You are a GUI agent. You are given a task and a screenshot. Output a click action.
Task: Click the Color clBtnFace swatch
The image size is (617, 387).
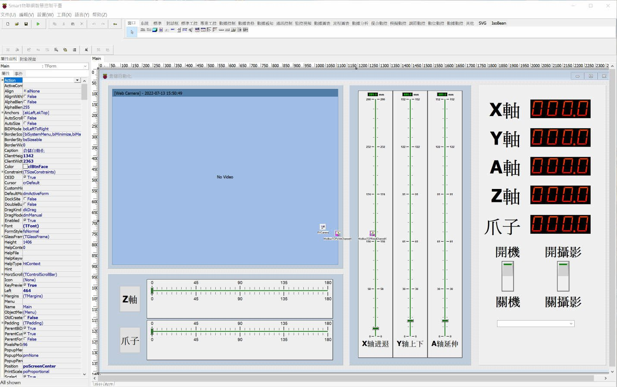click(x=25, y=167)
